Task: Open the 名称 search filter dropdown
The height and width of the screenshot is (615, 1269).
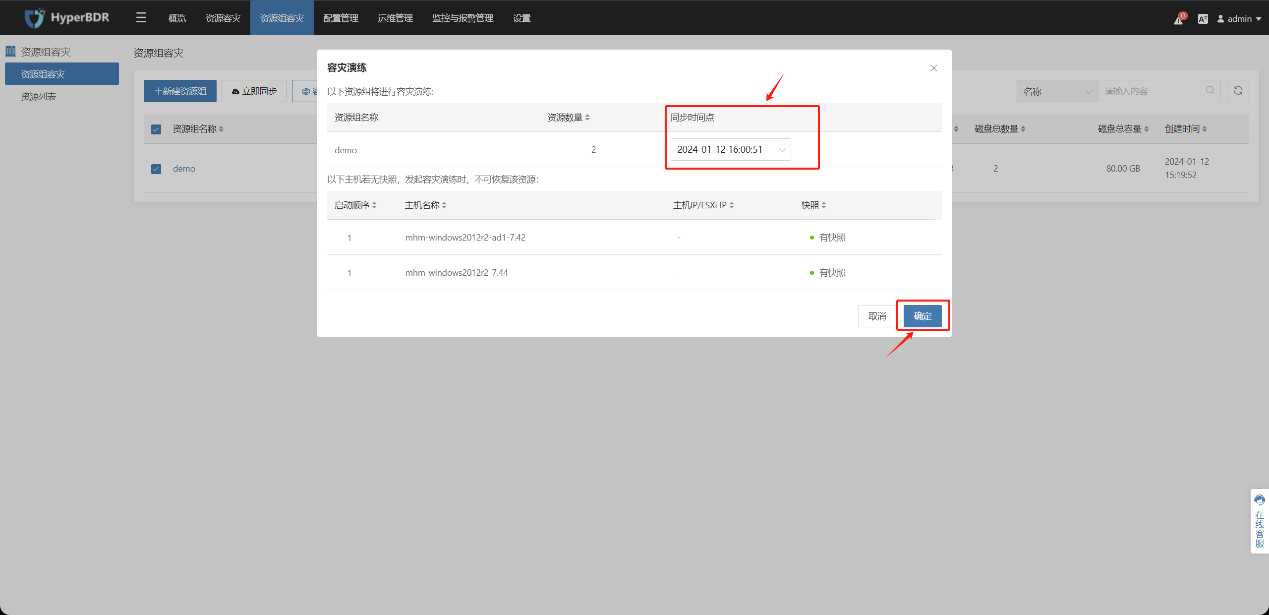Action: tap(1057, 91)
